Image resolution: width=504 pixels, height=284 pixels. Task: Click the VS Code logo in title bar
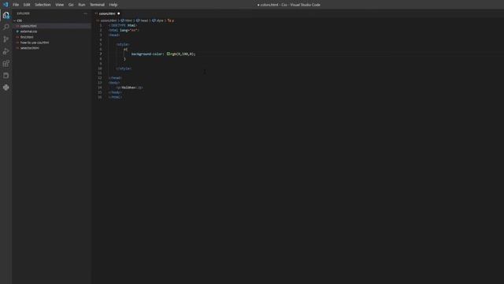click(6, 5)
